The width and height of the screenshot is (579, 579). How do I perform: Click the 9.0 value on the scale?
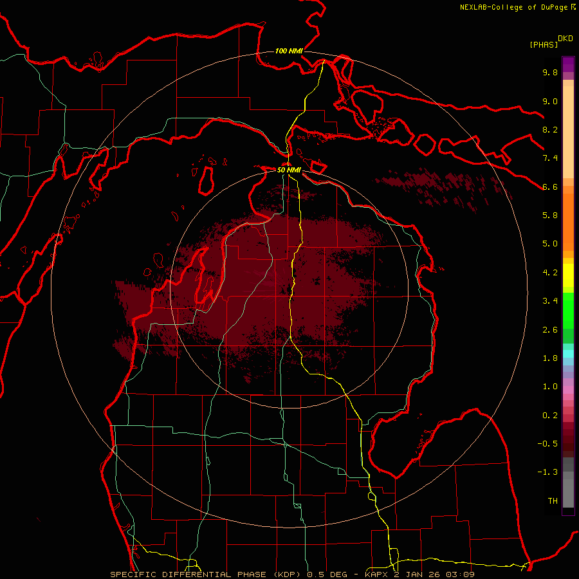[550, 101]
